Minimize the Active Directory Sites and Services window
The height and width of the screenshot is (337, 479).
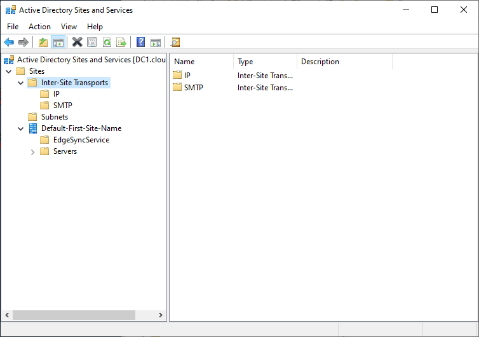[406, 10]
